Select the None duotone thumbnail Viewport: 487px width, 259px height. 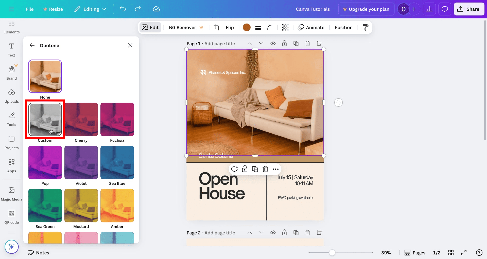point(45,76)
